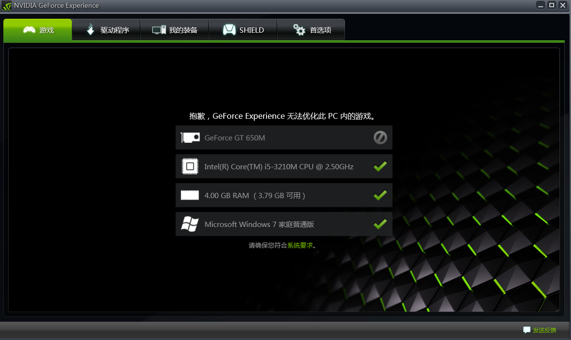Click the green checkmark for Intel Core i5 CPU
This screenshot has width=571, height=340.
tap(380, 166)
